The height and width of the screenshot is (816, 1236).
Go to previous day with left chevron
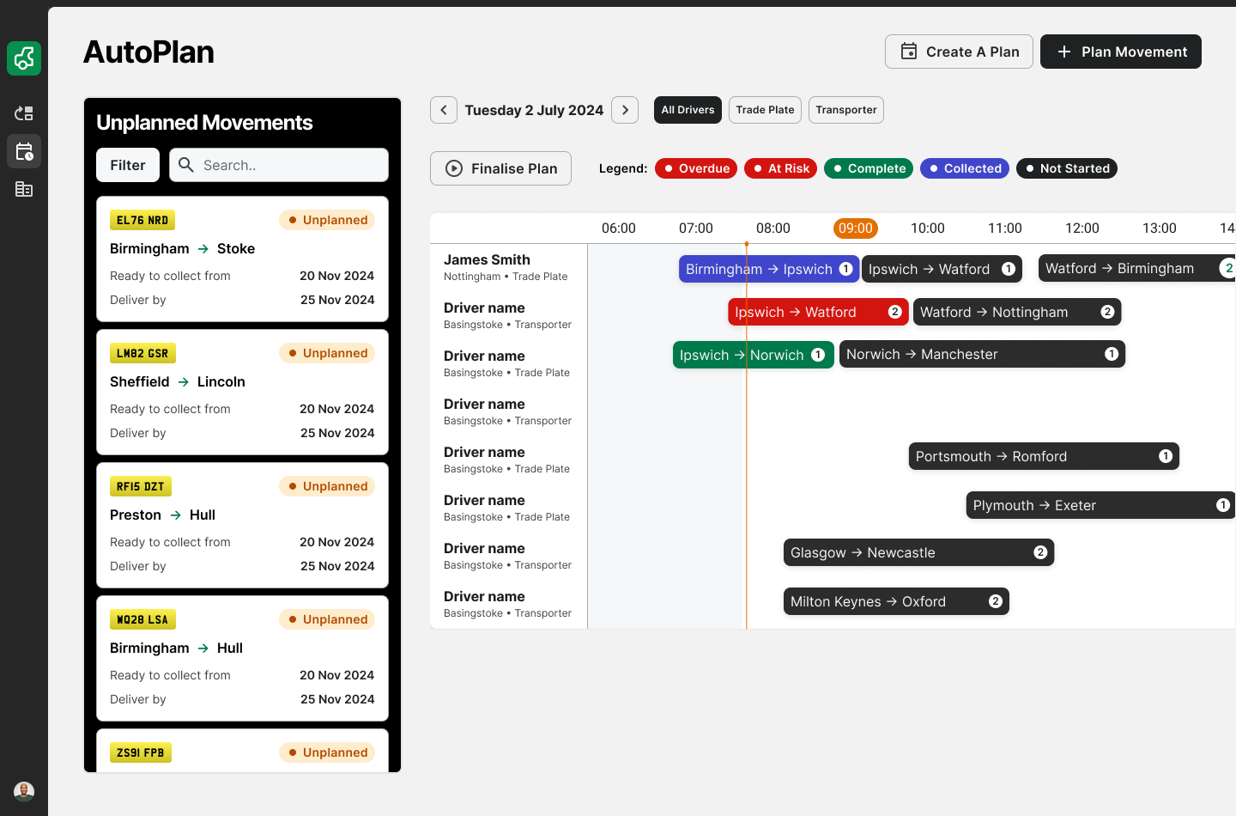coord(444,110)
